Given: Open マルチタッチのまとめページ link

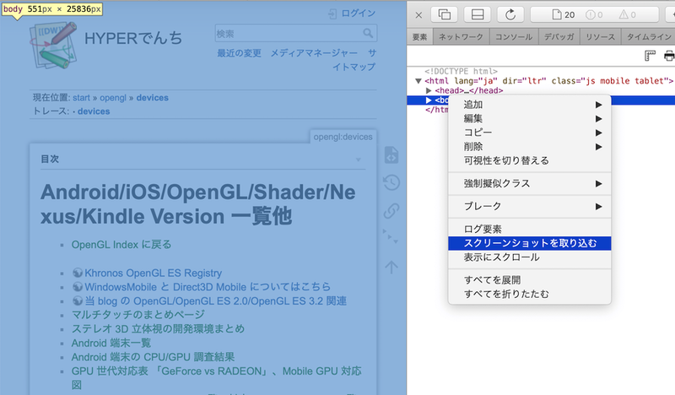Looking at the screenshot, I should pyautogui.click(x=138, y=315).
